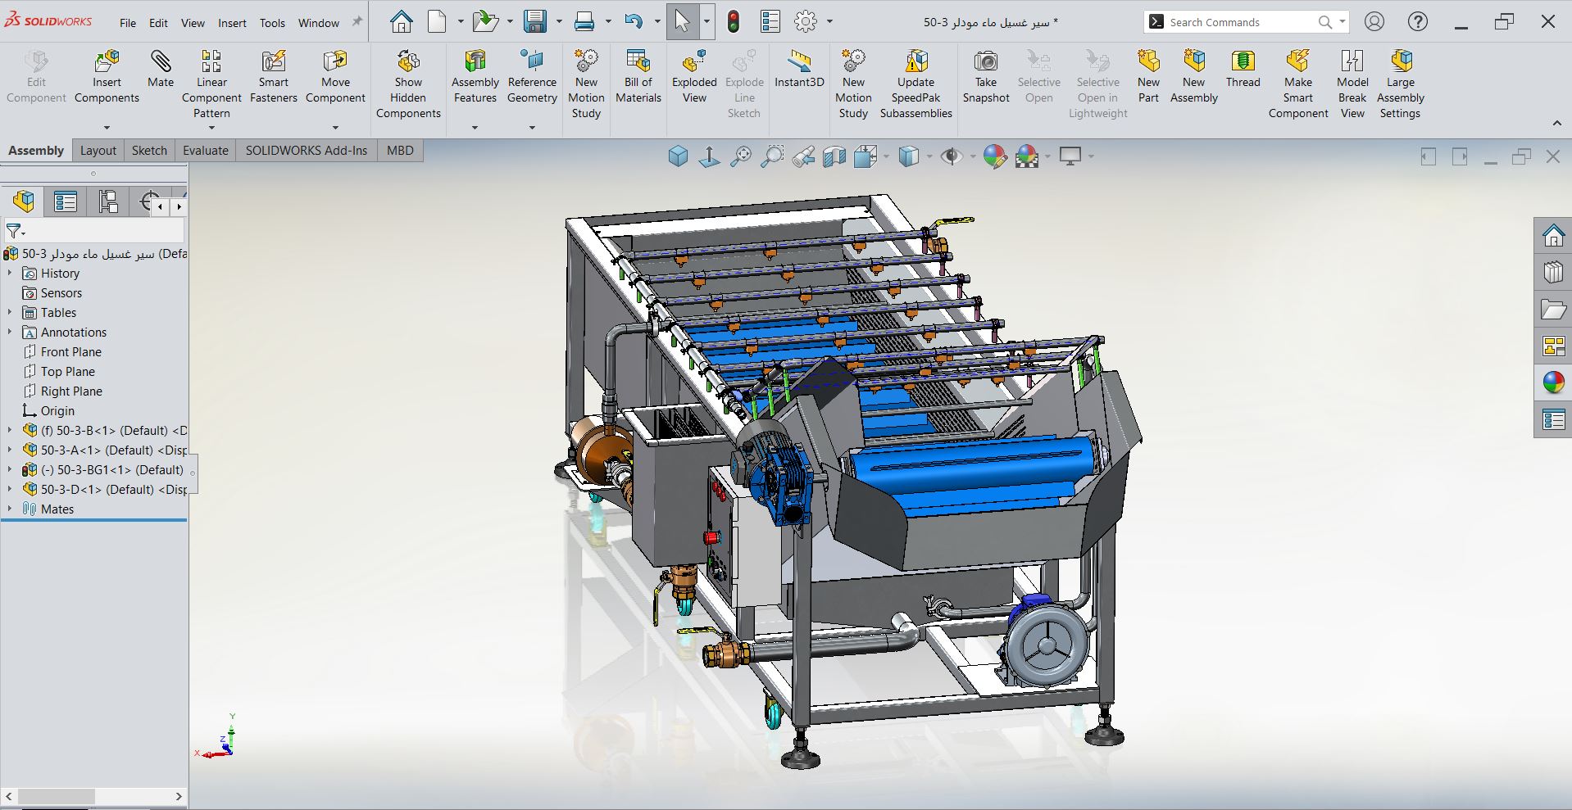Open the Insert menu
This screenshot has height=810, width=1572.
click(232, 23)
